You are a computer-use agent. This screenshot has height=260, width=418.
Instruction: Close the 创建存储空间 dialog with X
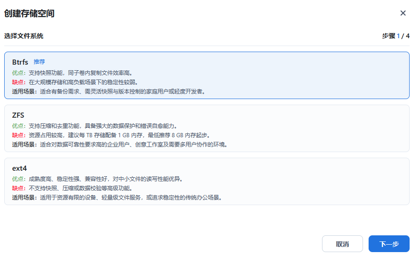(x=403, y=13)
